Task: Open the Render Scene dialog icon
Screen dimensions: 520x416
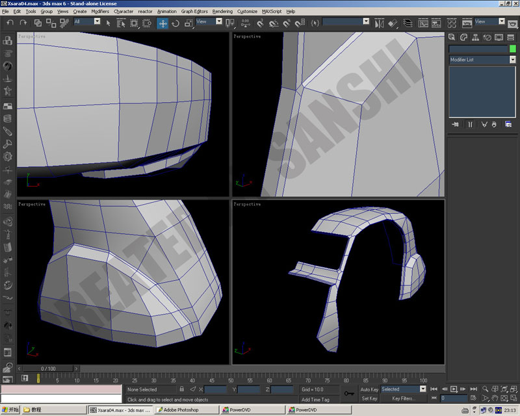Action: 467,23
